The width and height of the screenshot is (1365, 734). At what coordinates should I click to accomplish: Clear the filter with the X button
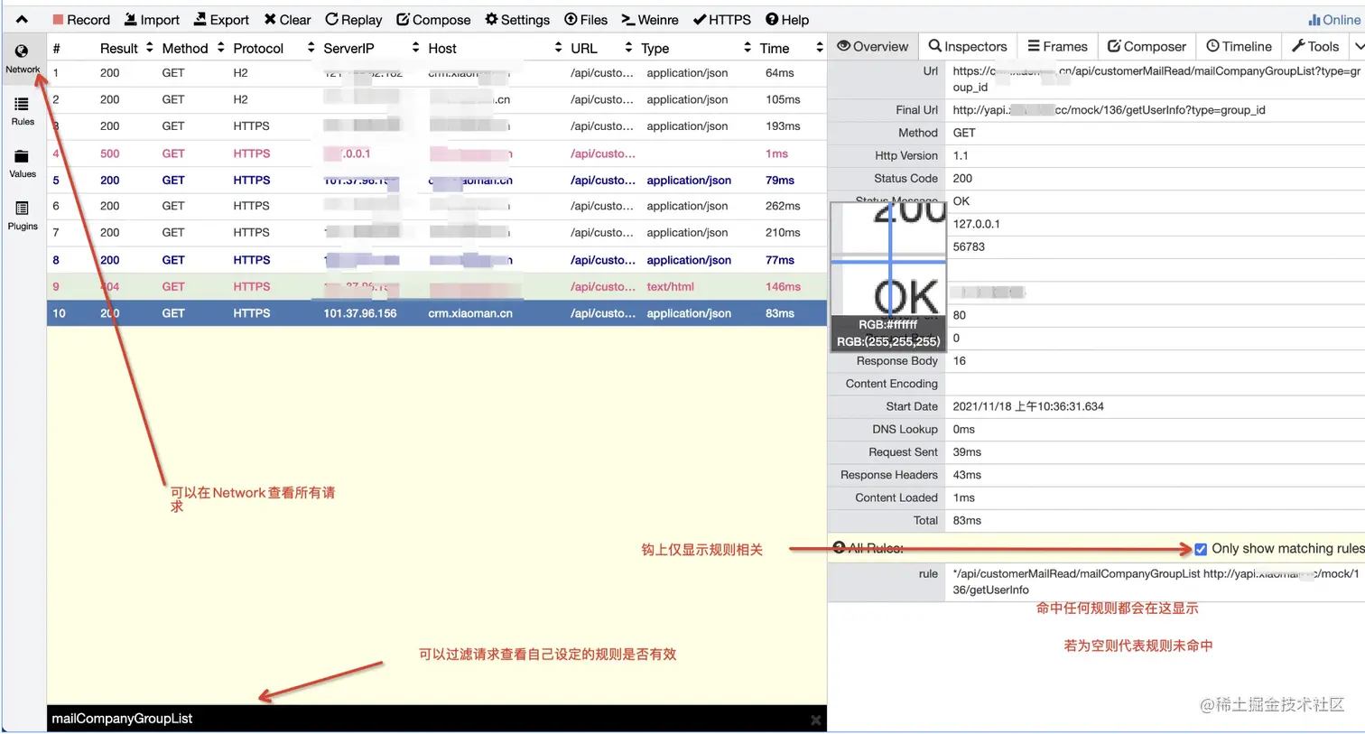(x=815, y=720)
